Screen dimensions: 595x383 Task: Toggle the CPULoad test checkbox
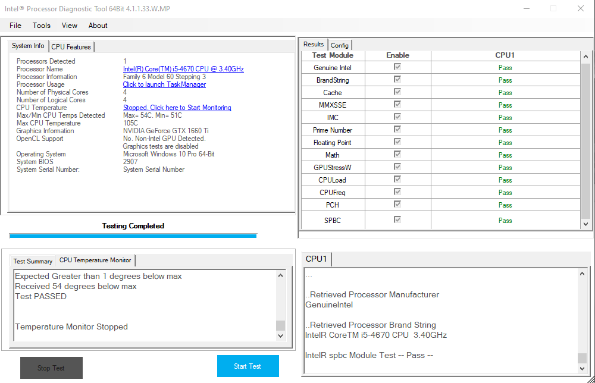click(x=397, y=180)
